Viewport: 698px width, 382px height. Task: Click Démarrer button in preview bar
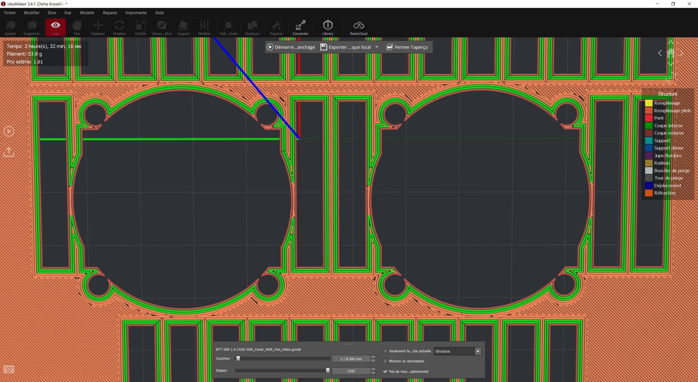(x=291, y=47)
